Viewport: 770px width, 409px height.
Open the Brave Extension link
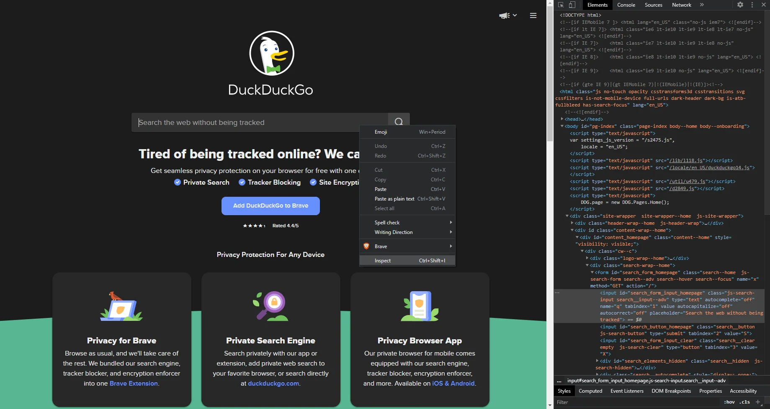133,383
